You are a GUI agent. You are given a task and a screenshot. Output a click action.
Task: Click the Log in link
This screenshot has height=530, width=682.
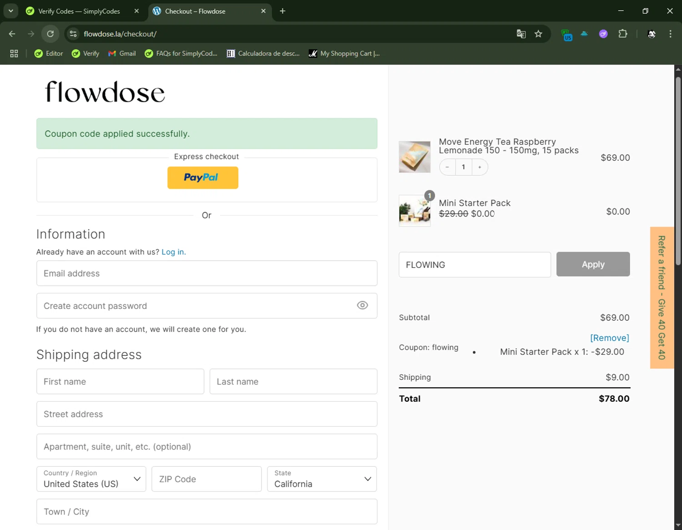(174, 252)
